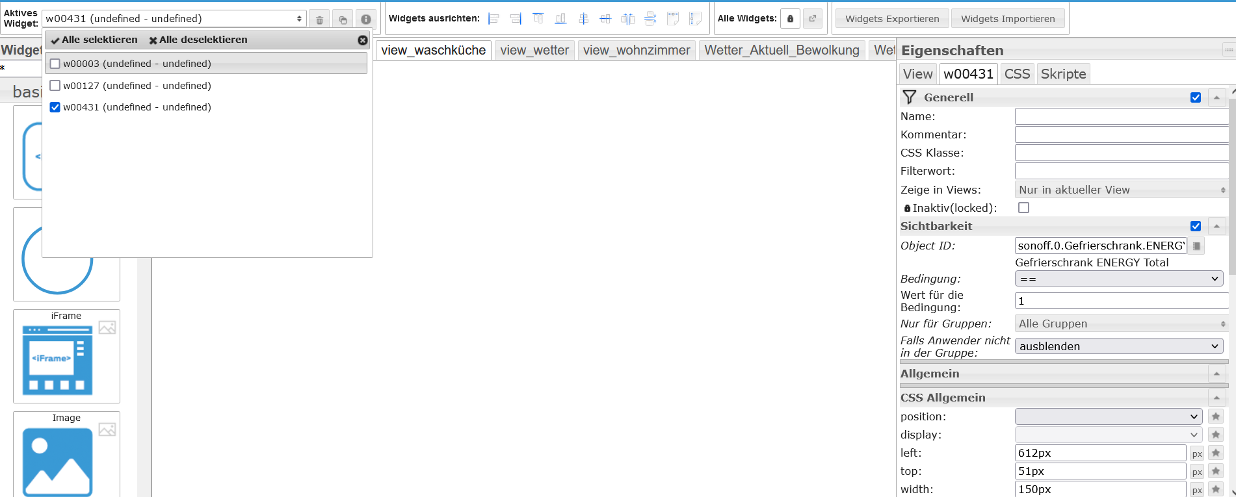
Task: Collapse the Sichtbarkeit section
Action: [1216, 226]
